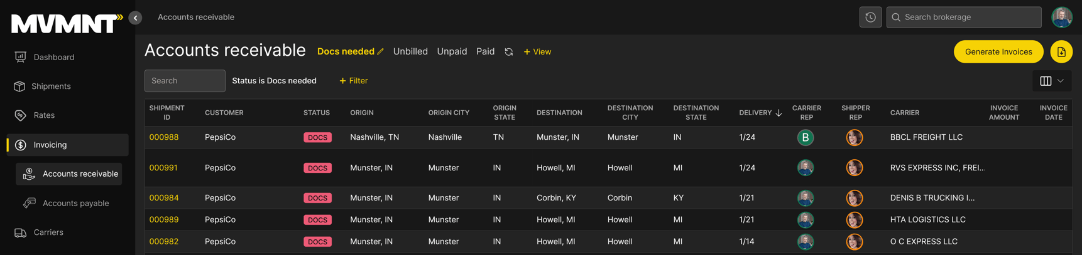Viewport: 1082px width, 255px height.
Task: Add a Filter
Action: coord(354,81)
